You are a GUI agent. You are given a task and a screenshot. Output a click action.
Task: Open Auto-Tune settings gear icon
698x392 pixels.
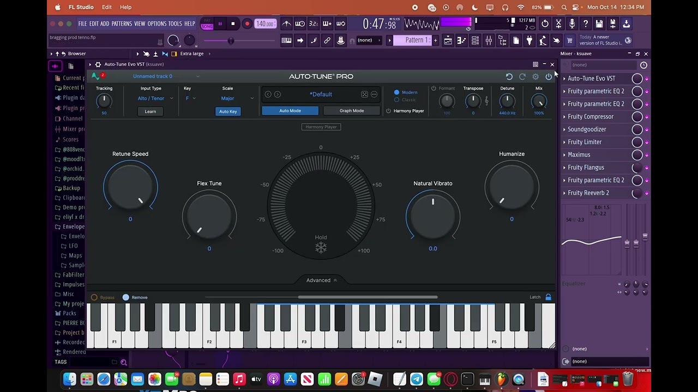(535, 77)
